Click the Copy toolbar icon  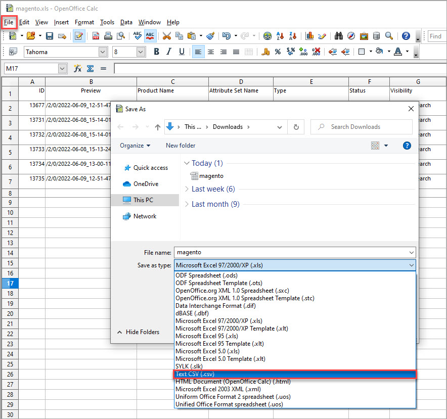pos(179,36)
